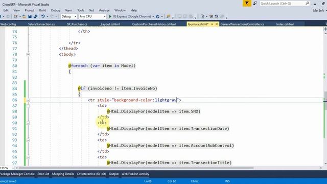Open the Package Manager Console panel tab
Viewport: 327px width, 184px height.
(17, 174)
